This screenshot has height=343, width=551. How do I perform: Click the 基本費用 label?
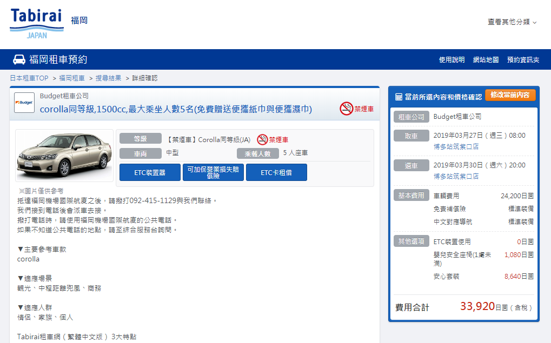point(411,195)
